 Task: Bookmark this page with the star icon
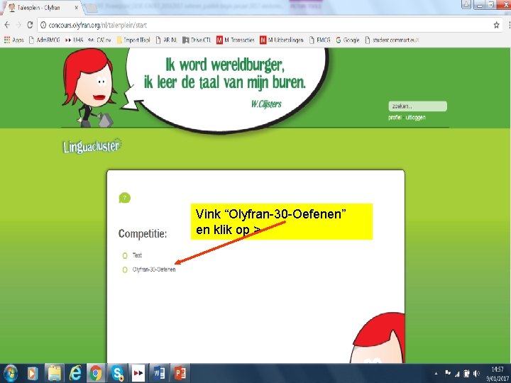496,25
